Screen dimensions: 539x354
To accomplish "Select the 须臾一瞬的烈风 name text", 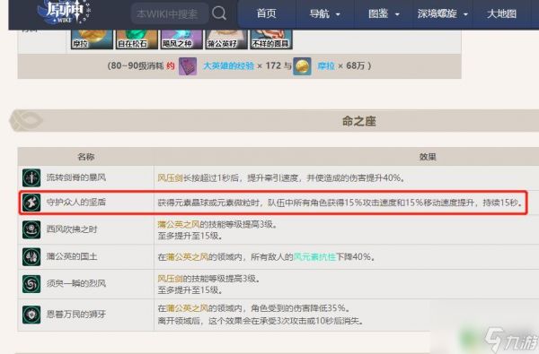I will [x=76, y=284].
